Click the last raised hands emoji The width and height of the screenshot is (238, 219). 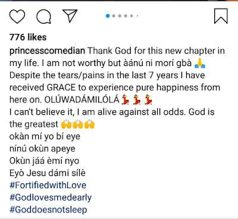coord(90,124)
